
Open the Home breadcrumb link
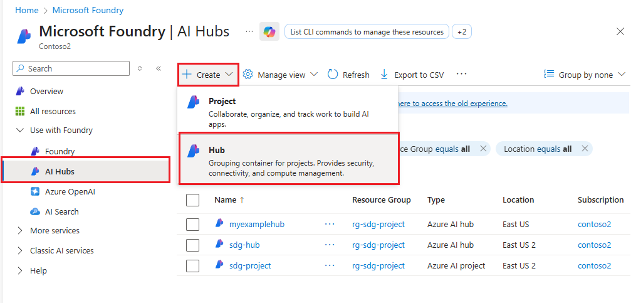point(26,10)
